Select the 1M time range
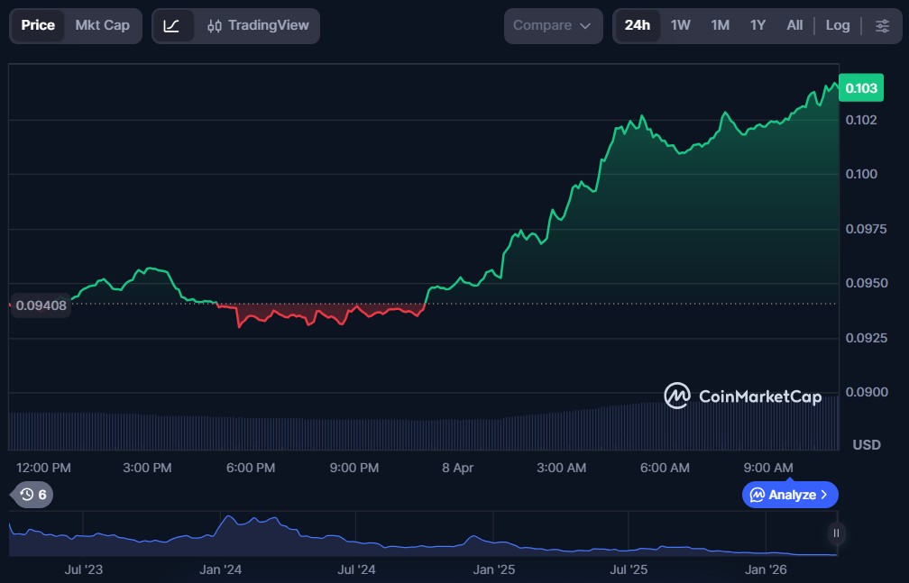 tap(720, 26)
